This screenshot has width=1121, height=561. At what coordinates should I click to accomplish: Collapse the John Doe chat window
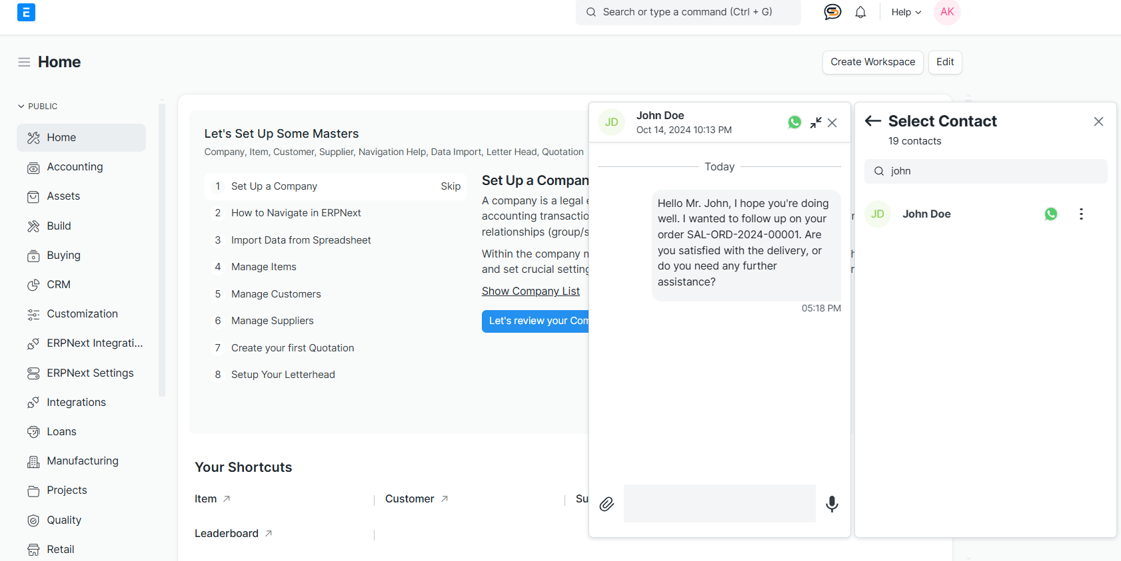816,122
